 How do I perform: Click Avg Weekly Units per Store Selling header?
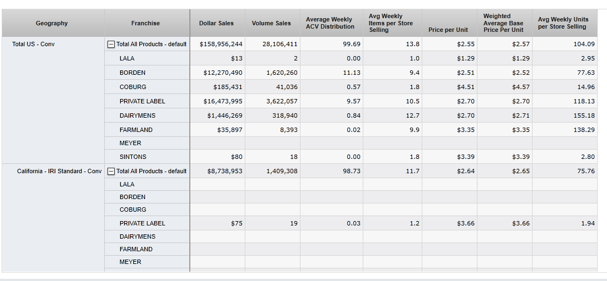563,23
